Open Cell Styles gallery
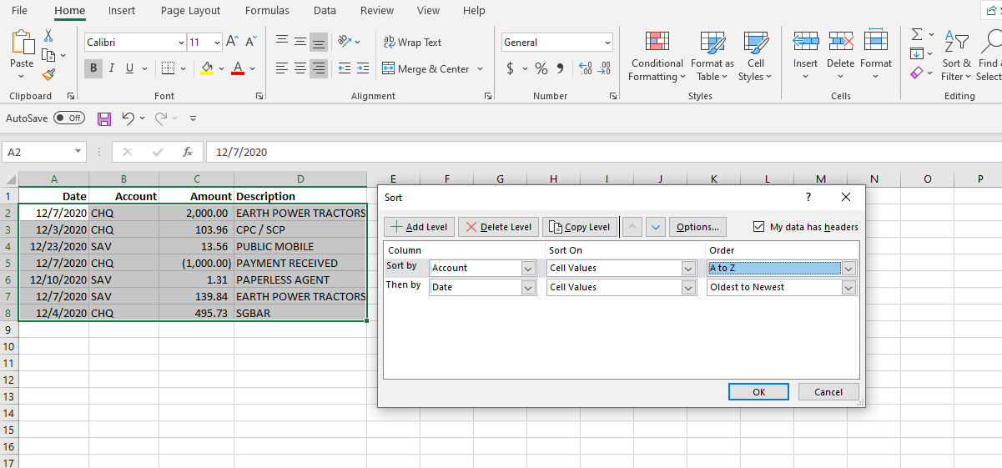This screenshot has width=1002, height=468. click(755, 56)
